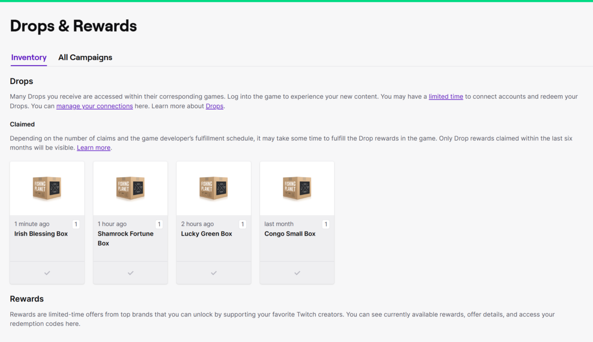The width and height of the screenshot is (593, 342).
Task: Click the Congo Small Box title
Action: (290, 234)
